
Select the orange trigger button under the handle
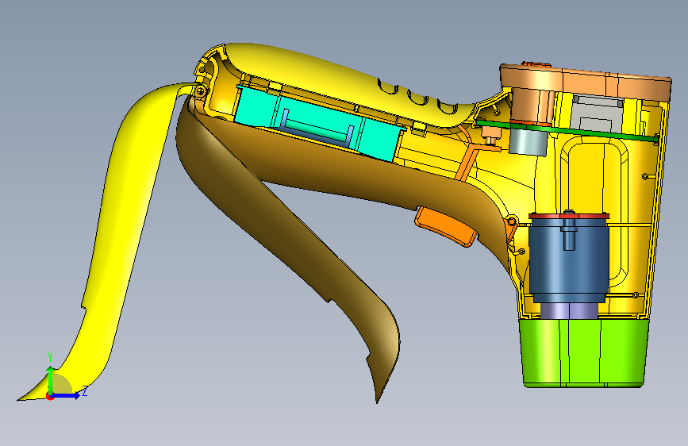pos(446,226)
